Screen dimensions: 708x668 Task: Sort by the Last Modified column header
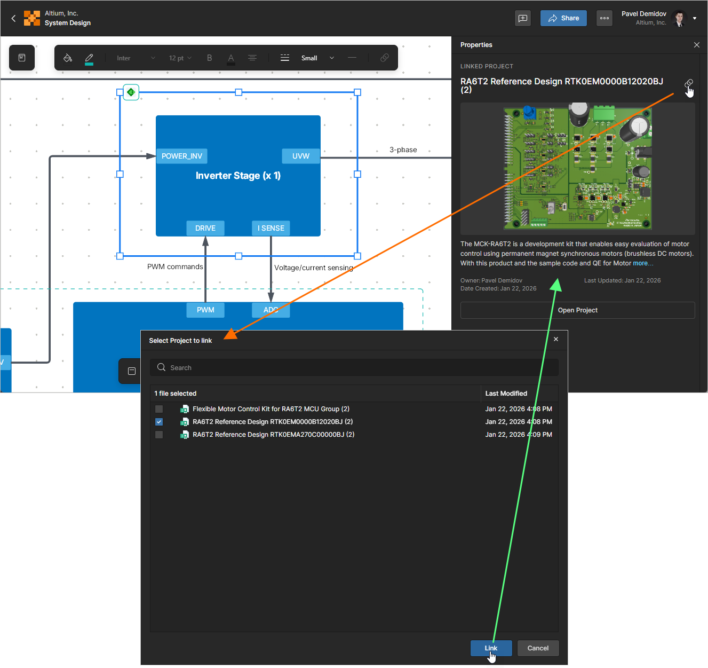coord(506,394)
